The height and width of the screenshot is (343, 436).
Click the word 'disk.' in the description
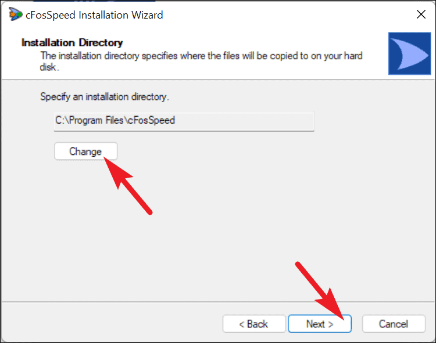click(x=49, y=67)
